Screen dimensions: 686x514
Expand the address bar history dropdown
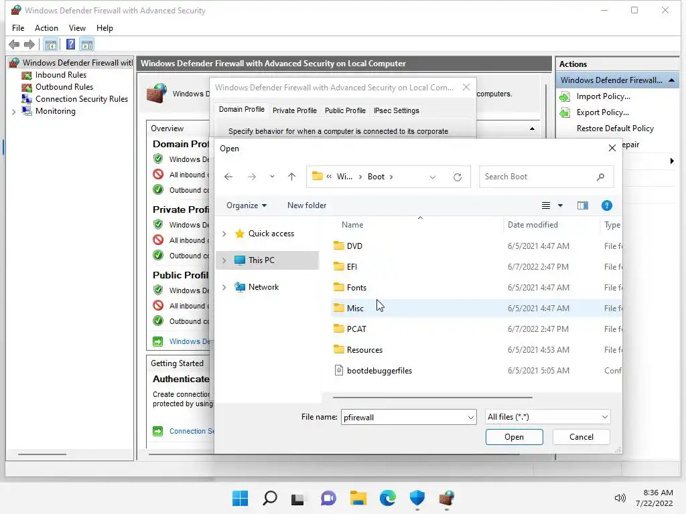(x=433, y=177)
